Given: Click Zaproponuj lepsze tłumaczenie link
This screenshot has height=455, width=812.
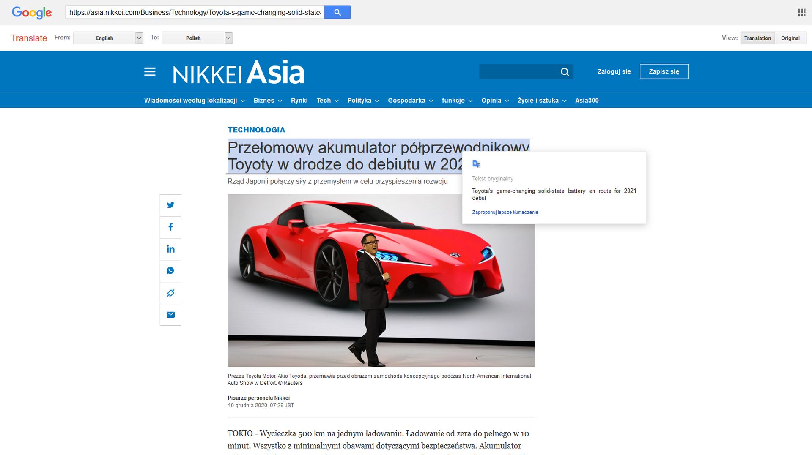Looking at the screenshot, I should pyautogui.click(x=505, y=213).
